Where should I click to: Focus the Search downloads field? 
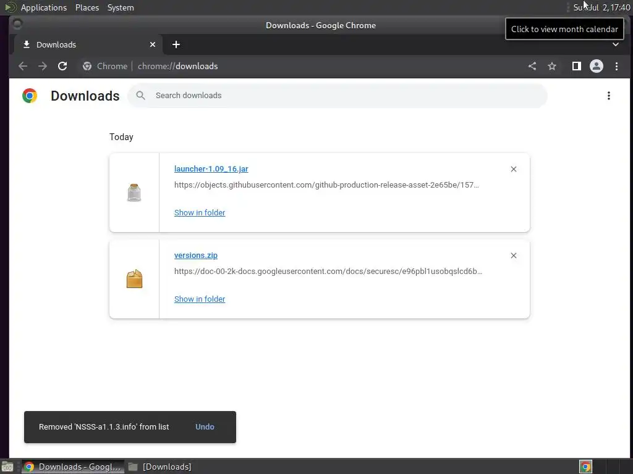click(x=338, y=96)
